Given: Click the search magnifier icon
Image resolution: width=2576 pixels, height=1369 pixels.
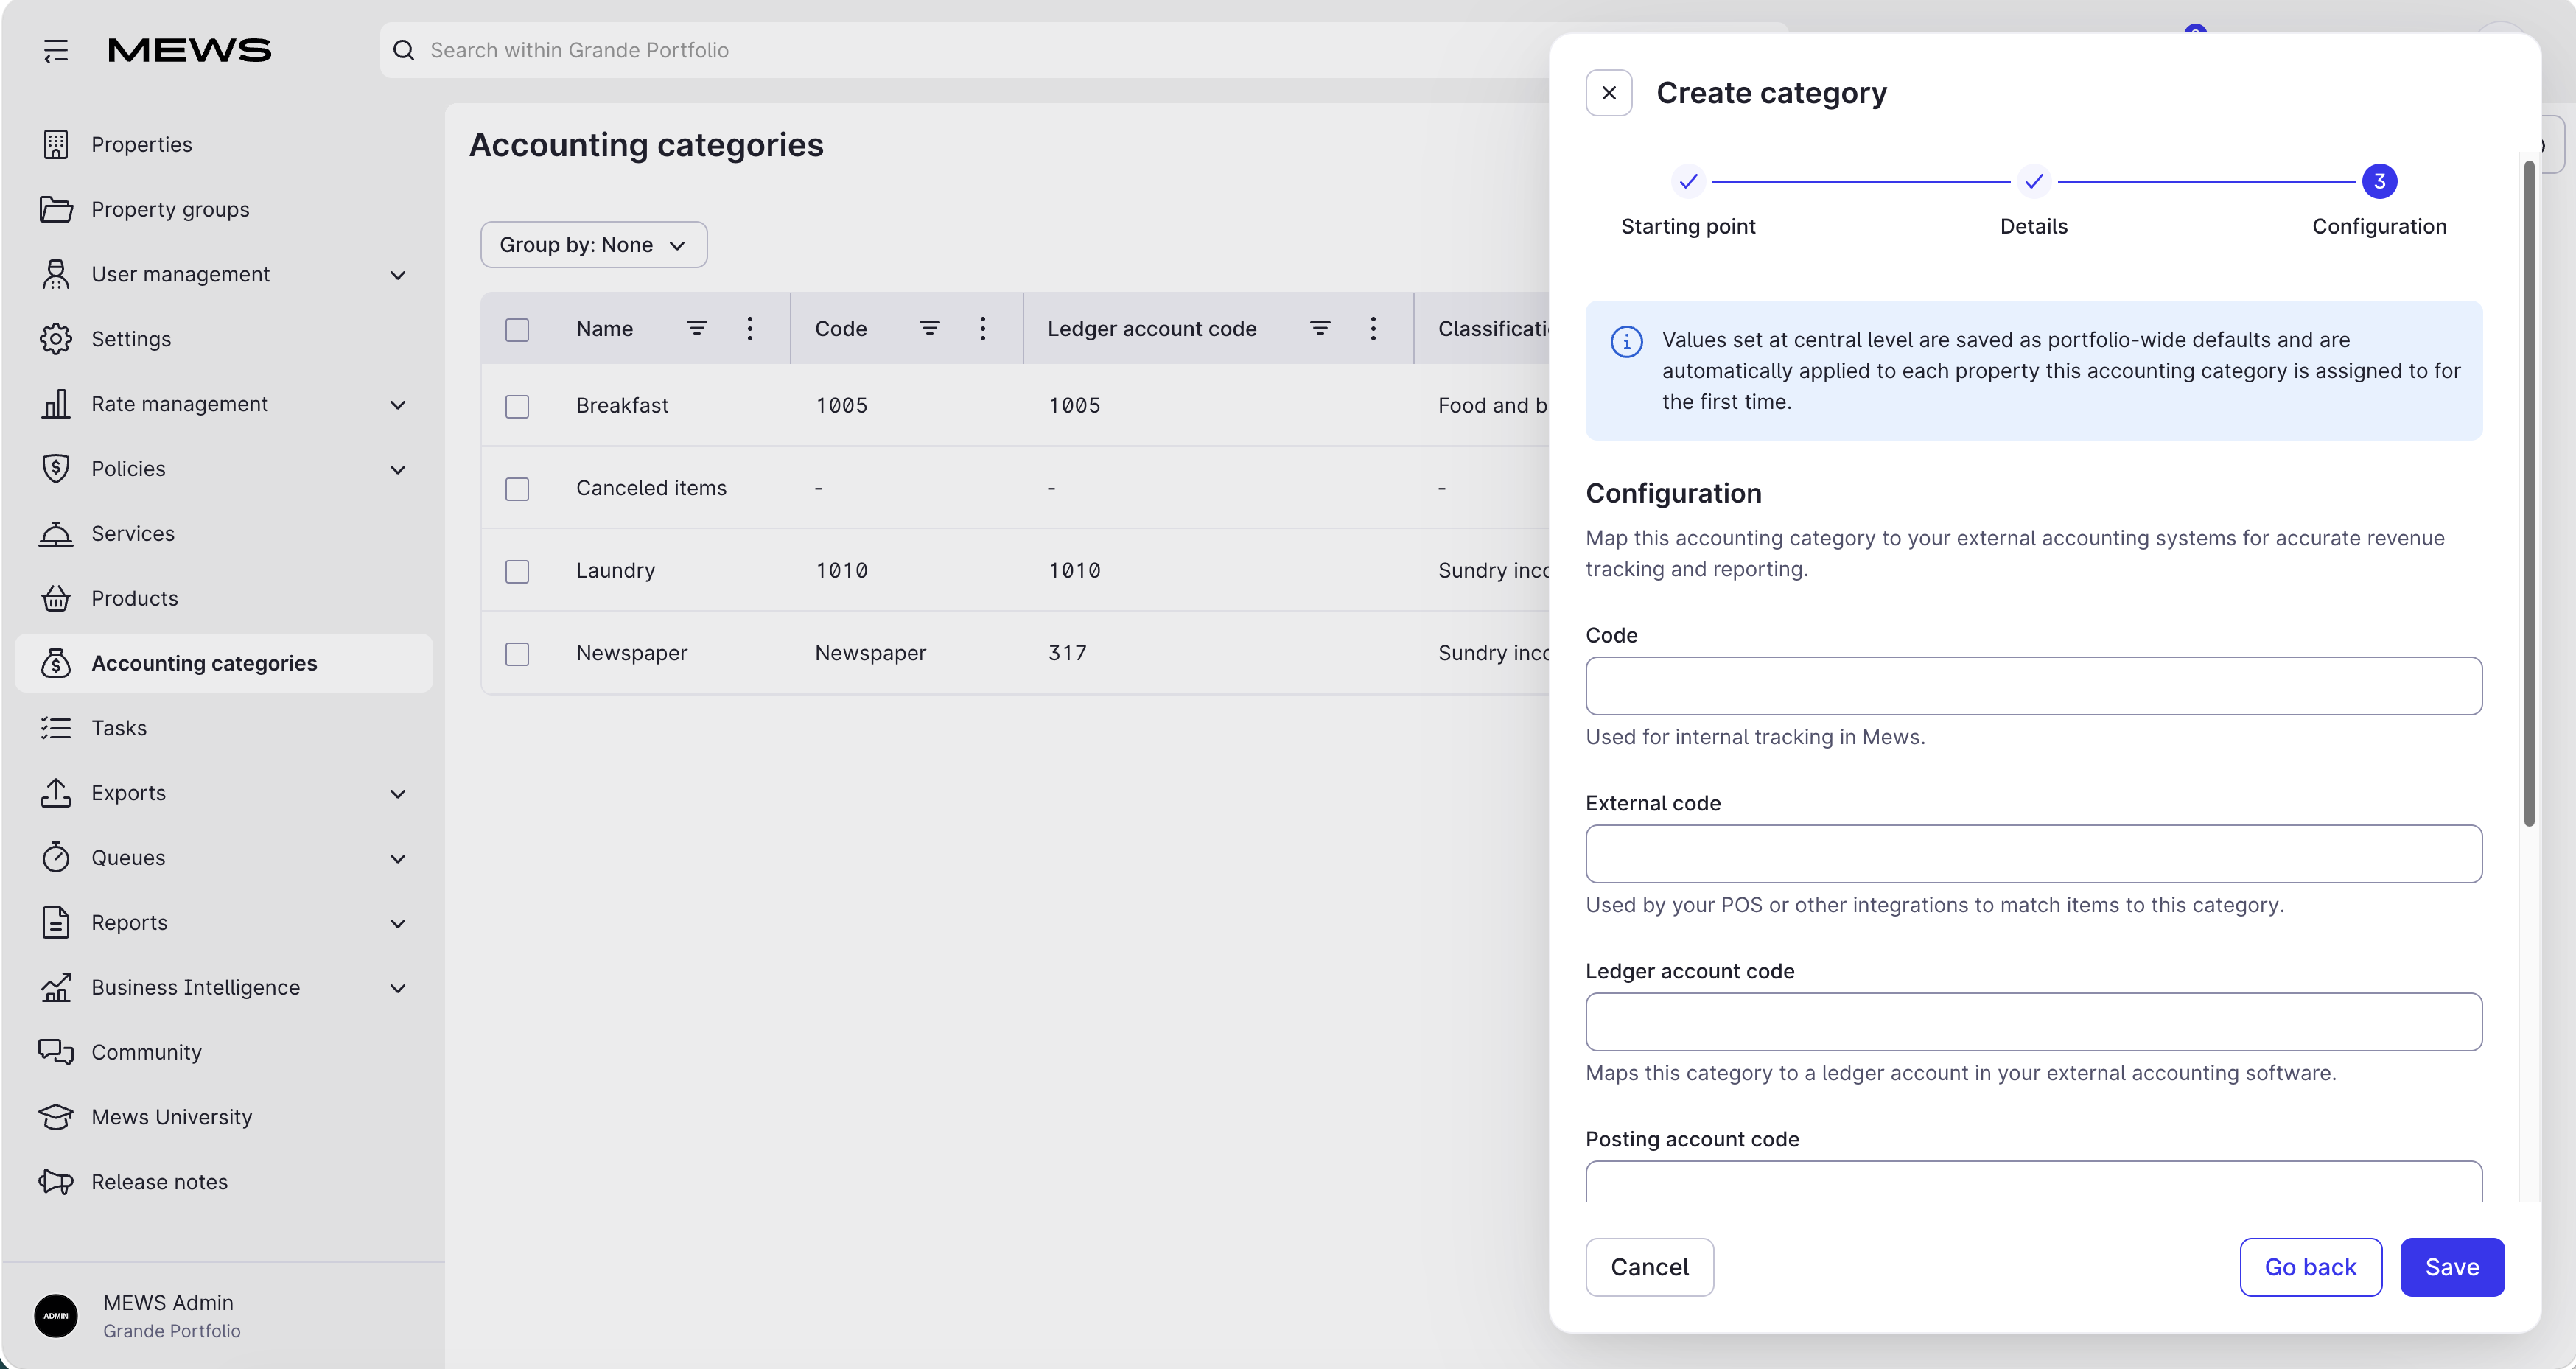Looking at the screenshot, I should point(404,50).
